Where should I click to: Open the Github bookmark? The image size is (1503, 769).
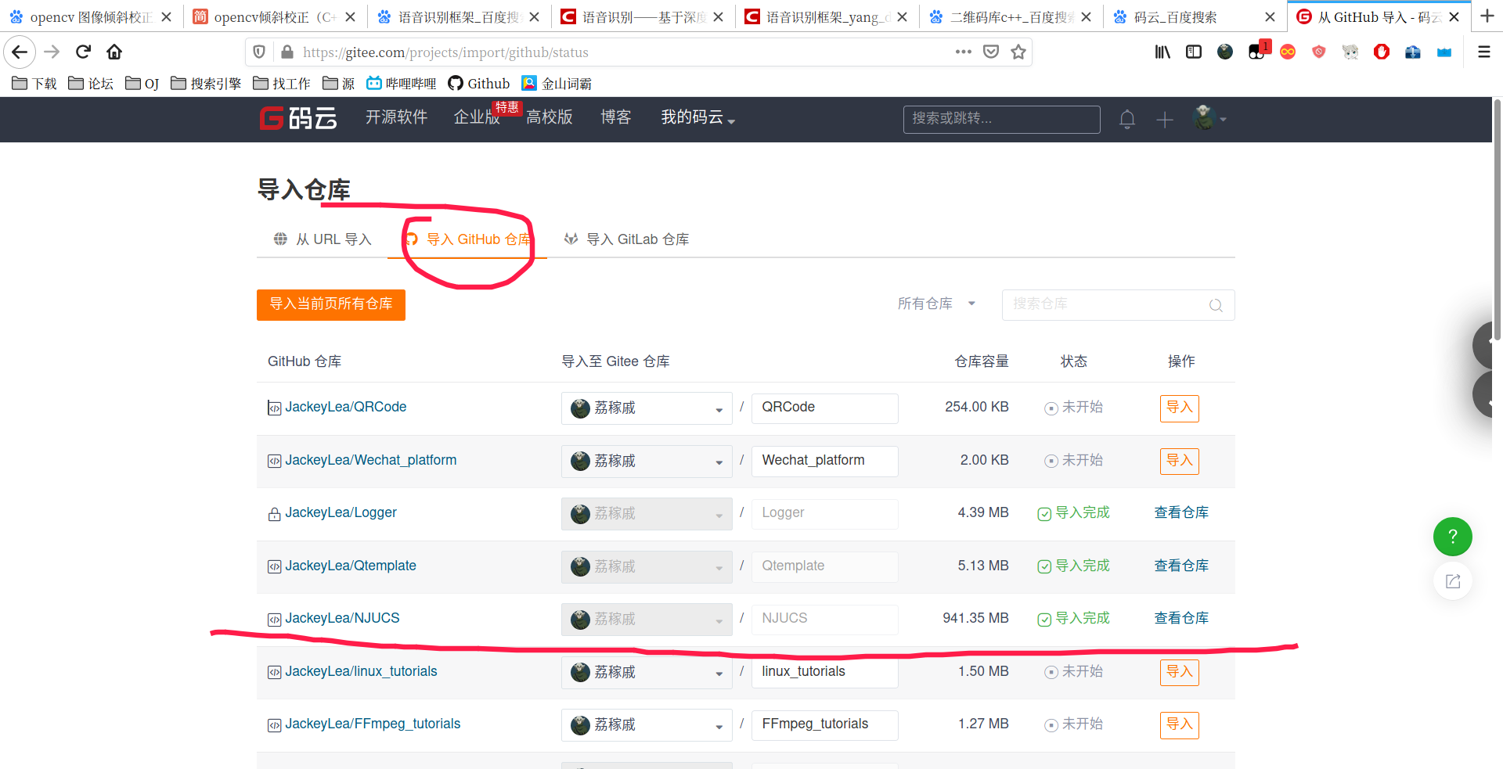[478, 84]
